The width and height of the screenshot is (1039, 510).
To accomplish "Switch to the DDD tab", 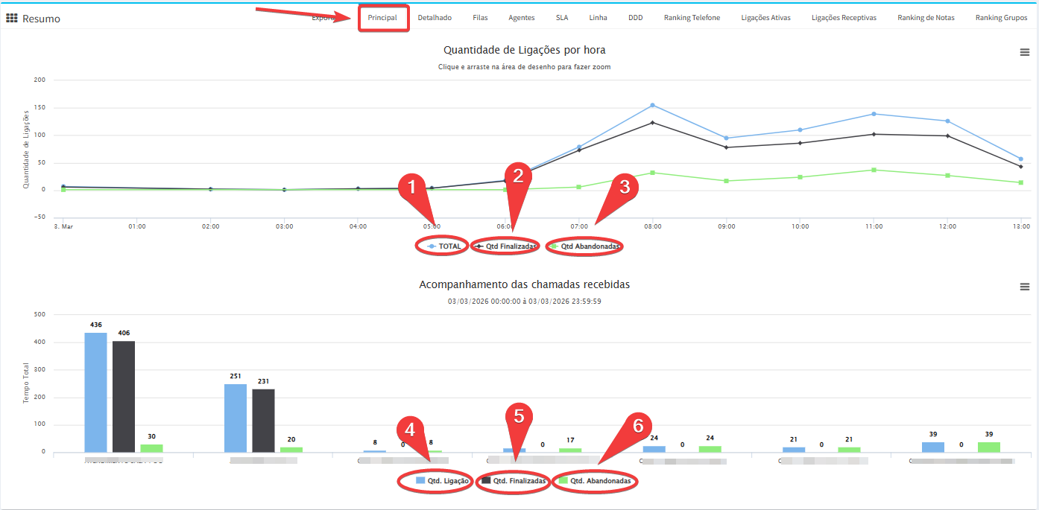I will tap(635, 18).
